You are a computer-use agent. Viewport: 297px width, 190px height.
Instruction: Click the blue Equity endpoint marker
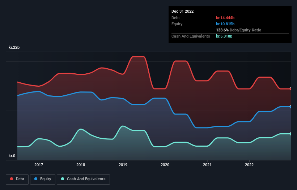[x=291, y=107]
